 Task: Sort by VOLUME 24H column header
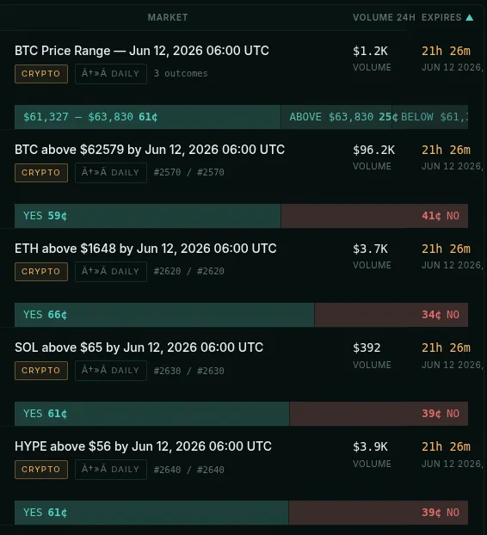384,17
